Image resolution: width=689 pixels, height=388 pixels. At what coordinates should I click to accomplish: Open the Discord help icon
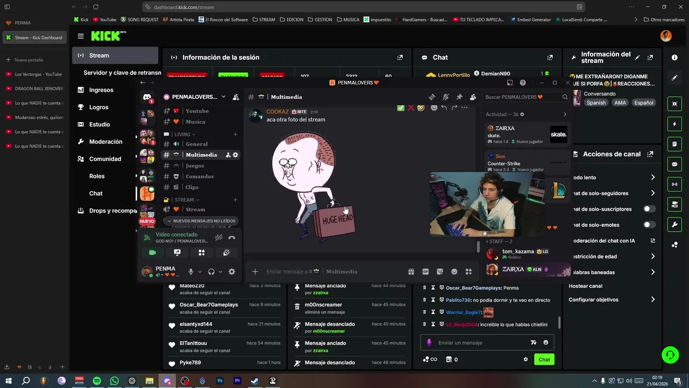click(523, 82)
